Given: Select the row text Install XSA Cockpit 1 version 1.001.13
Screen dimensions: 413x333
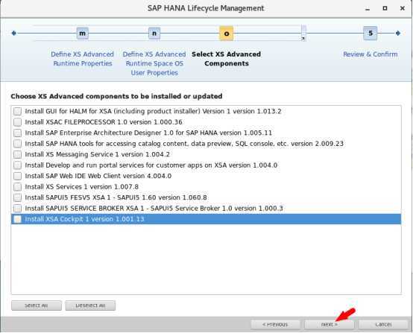Looking at the screenshot, I should click(x=84, y=219).
